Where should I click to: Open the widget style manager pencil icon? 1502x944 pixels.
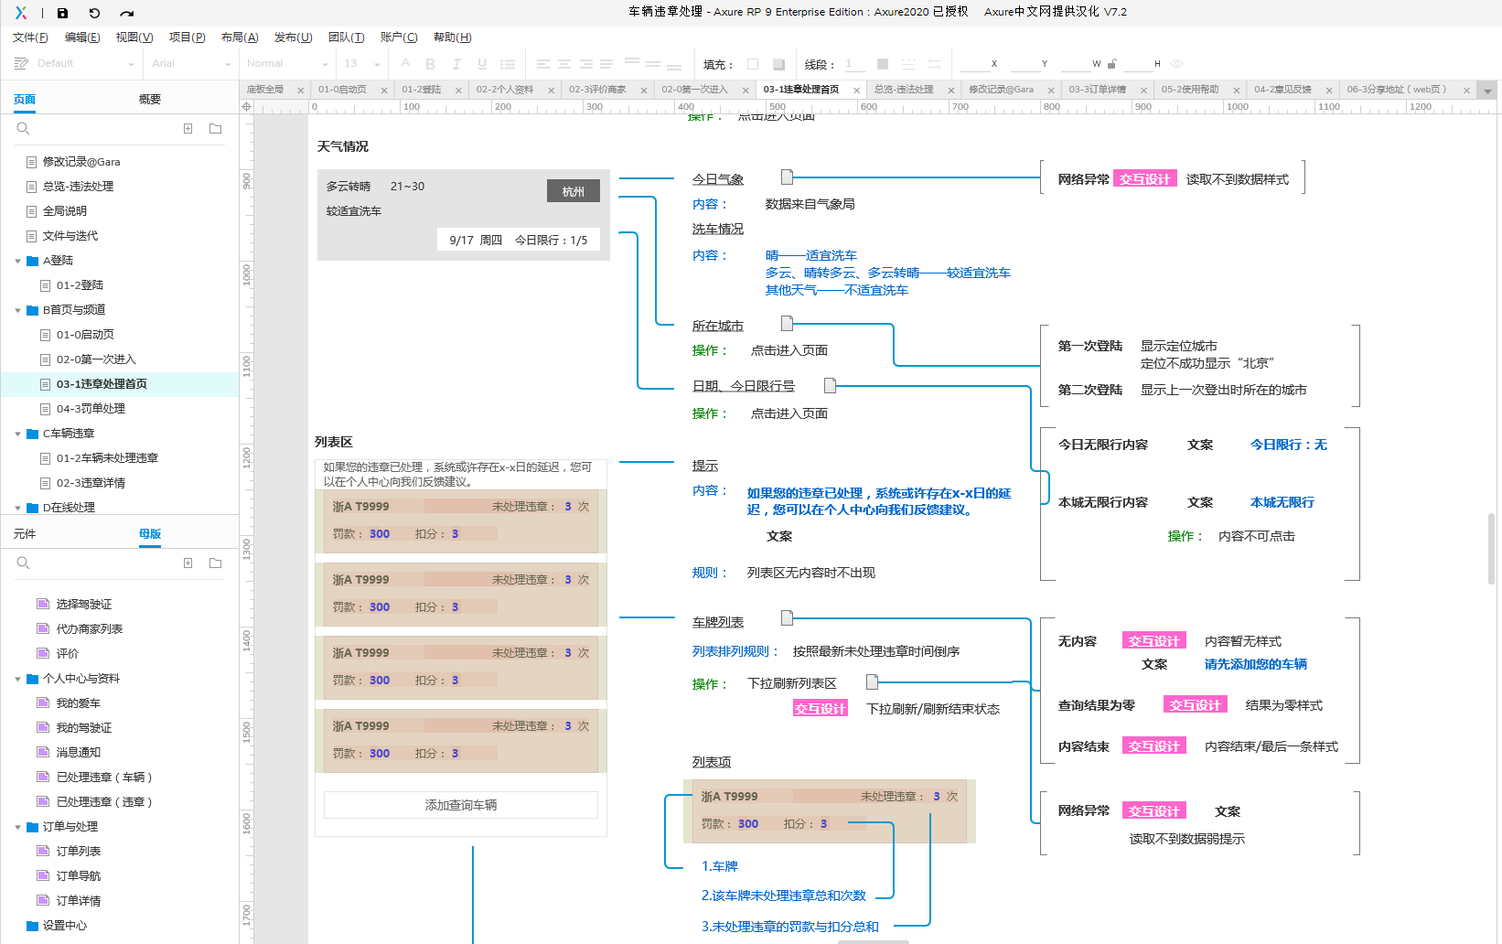pyautogui.click(x=21, y=64)
